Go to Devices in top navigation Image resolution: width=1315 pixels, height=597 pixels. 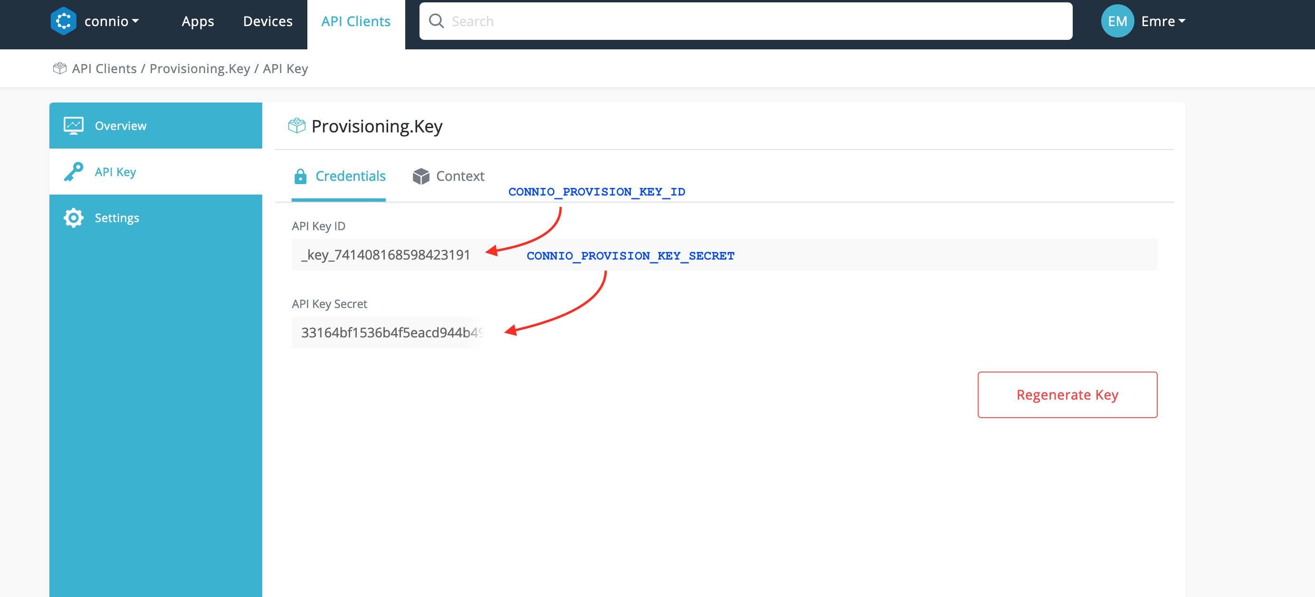[267, 21]
